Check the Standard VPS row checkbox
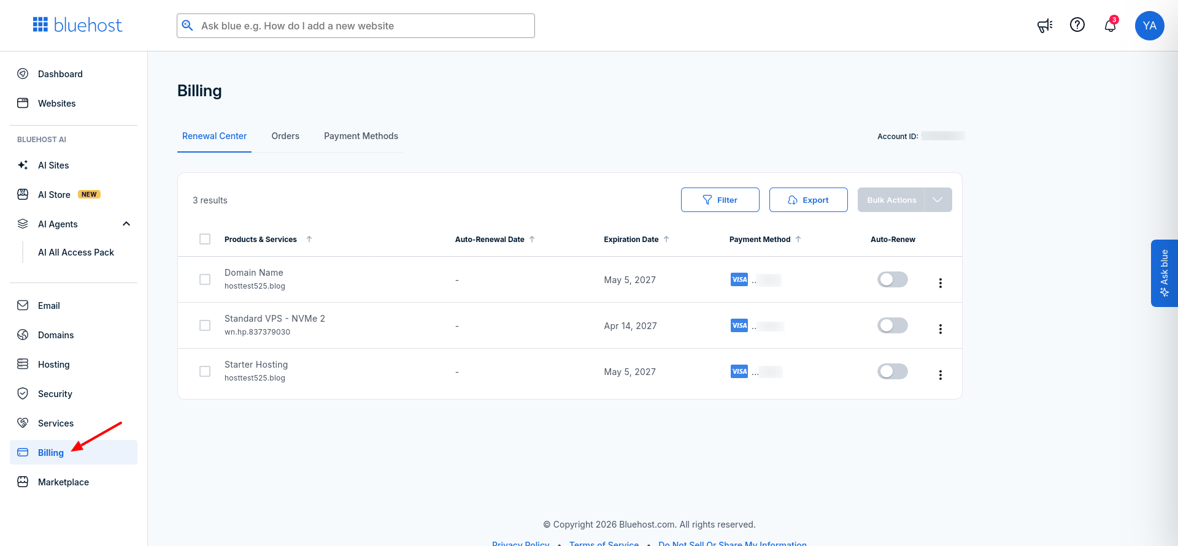The width and height of the screenshot is (1178, 546). [x=205, y=325]
